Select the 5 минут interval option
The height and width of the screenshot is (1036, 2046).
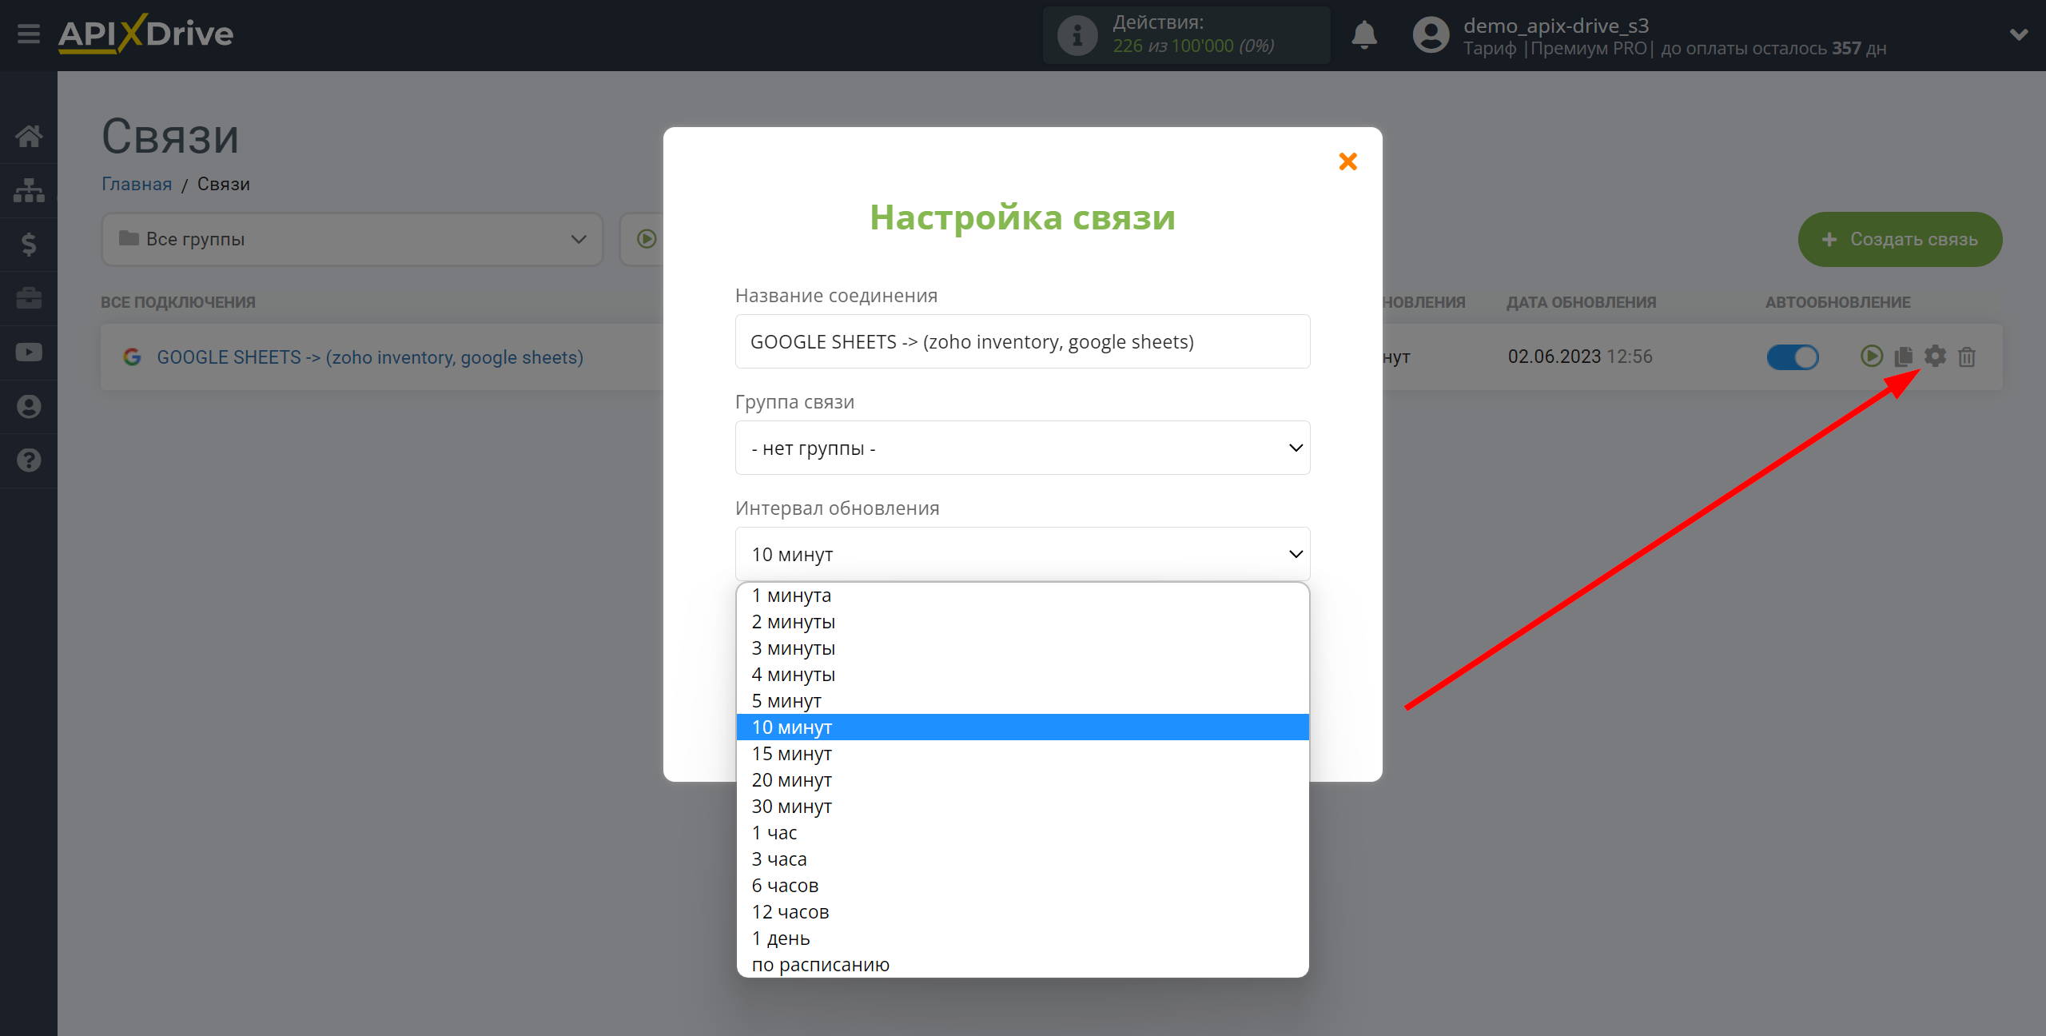pos(1023,701)
